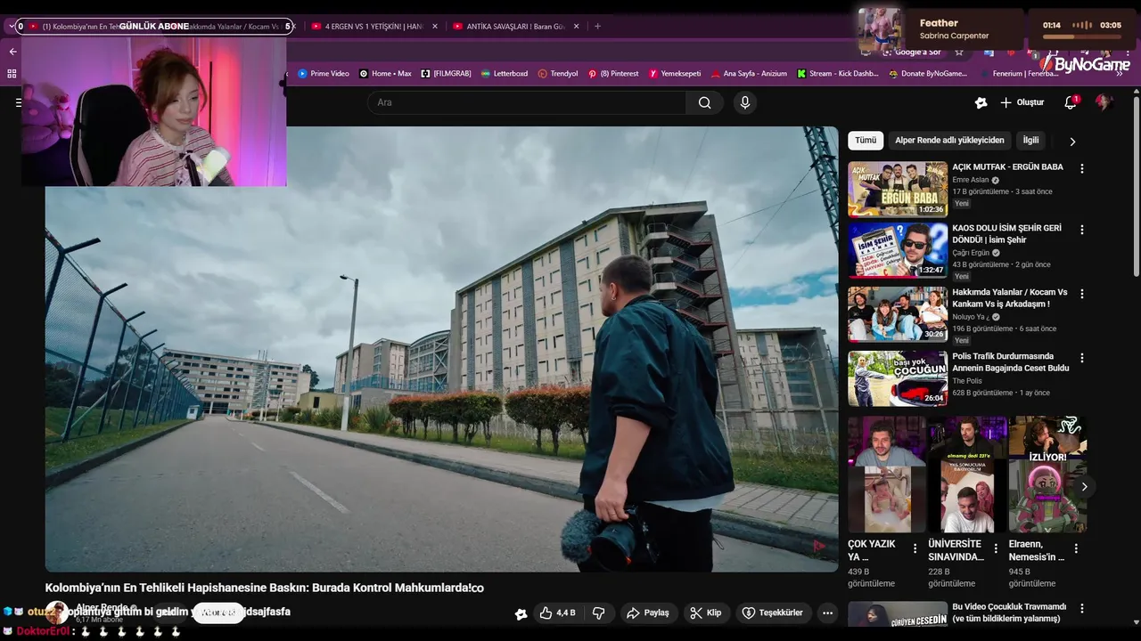Open Polis Trafik Durdurmasında thumbnail
The width and height of the screenshot is (1141, 641).
(x=898, y=378)
